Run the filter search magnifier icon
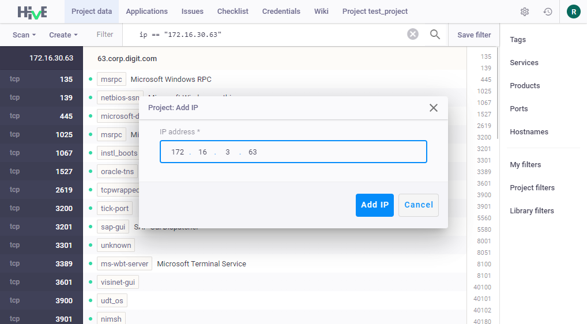 pos(435,35)
